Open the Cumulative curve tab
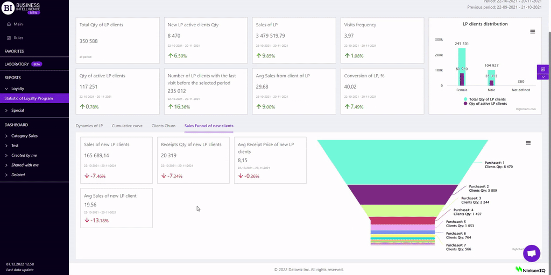The image size is (551, 275). (x=127, y=126)
